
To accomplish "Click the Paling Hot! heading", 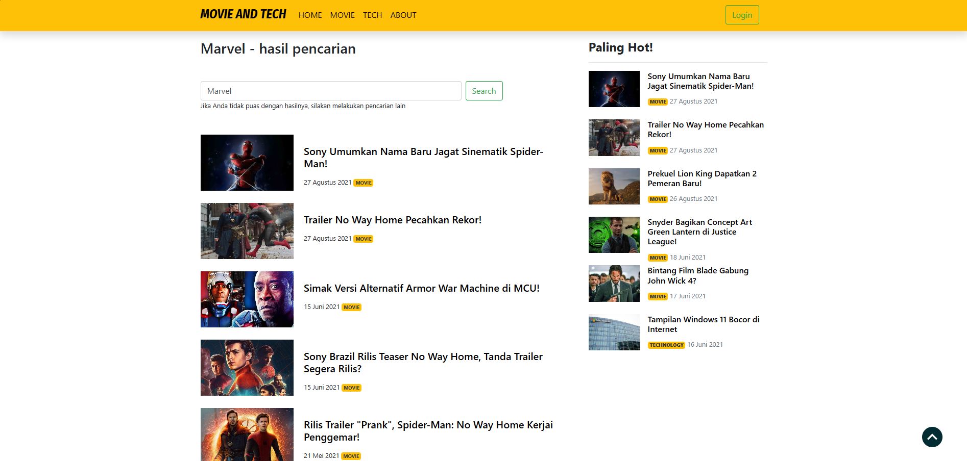I will coord(620,47).
